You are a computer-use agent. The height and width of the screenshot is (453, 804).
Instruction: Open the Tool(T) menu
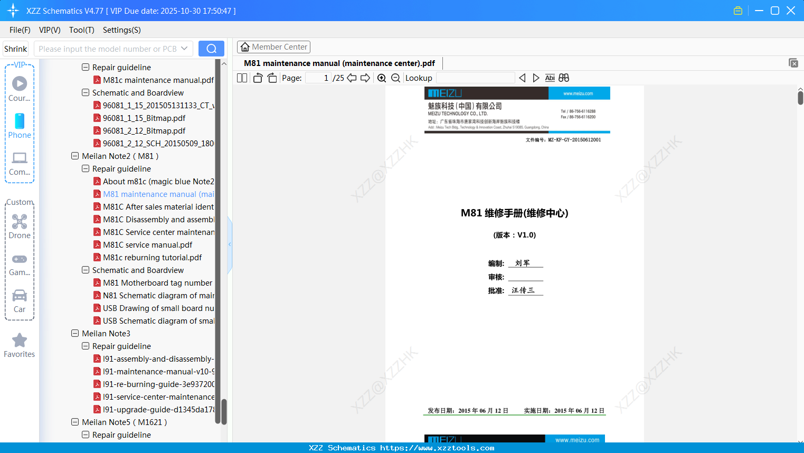click(x=81, y=30)
